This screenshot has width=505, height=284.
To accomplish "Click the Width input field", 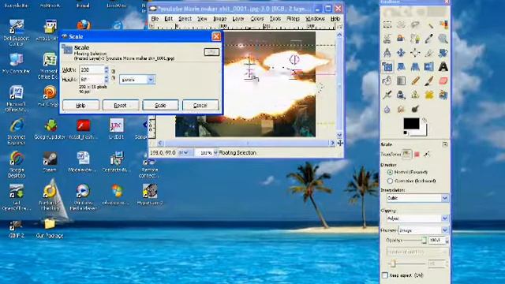I will point(92,69).
